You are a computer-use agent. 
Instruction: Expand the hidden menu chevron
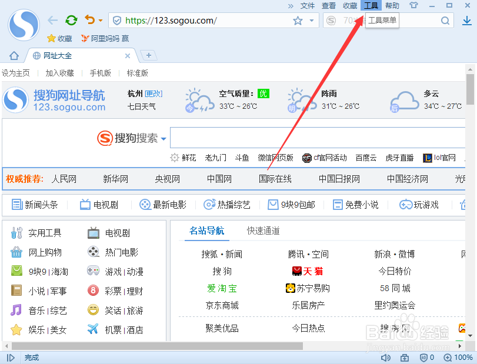(291, 6)
